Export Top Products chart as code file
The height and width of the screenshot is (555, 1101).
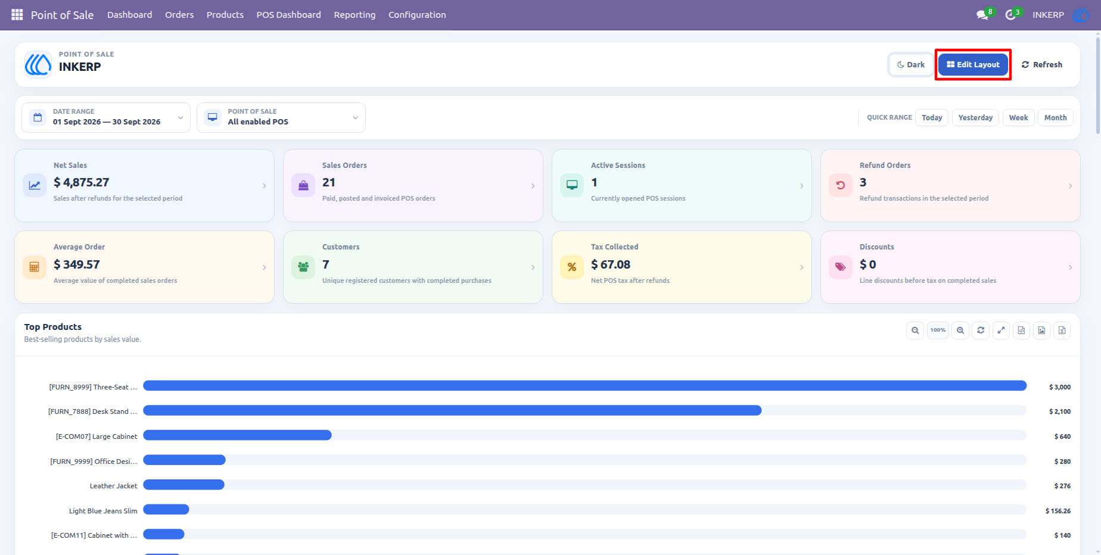click(x=1021, y=330)
